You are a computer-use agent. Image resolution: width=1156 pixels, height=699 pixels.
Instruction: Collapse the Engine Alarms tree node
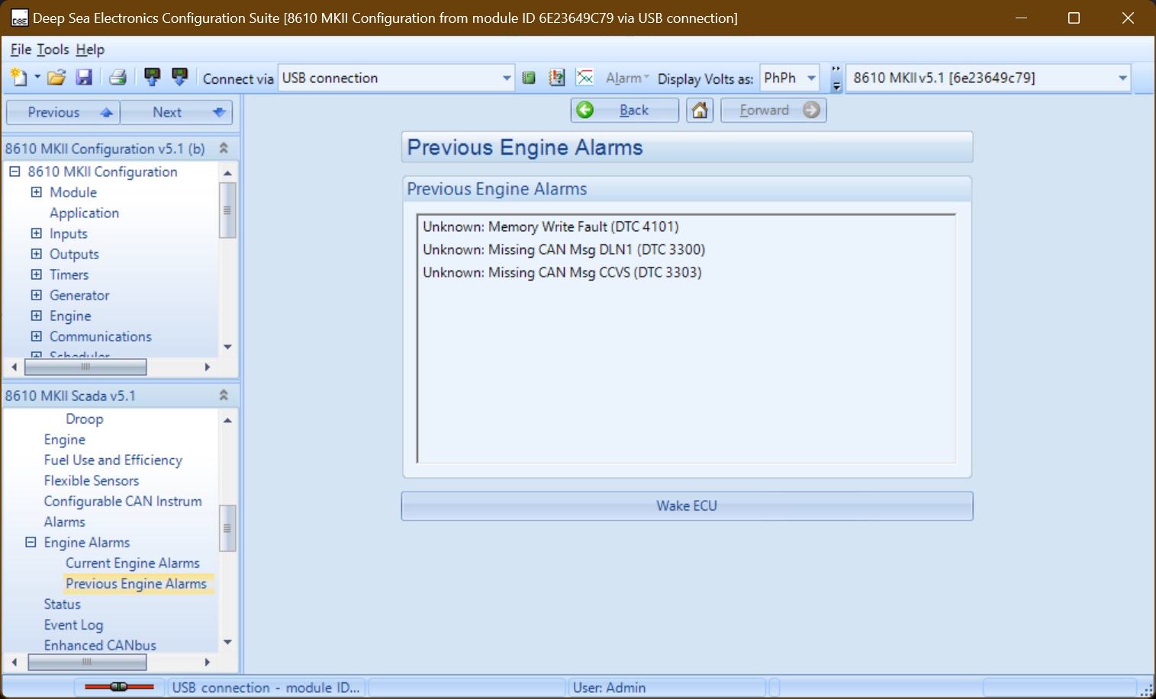click(31, 542)
